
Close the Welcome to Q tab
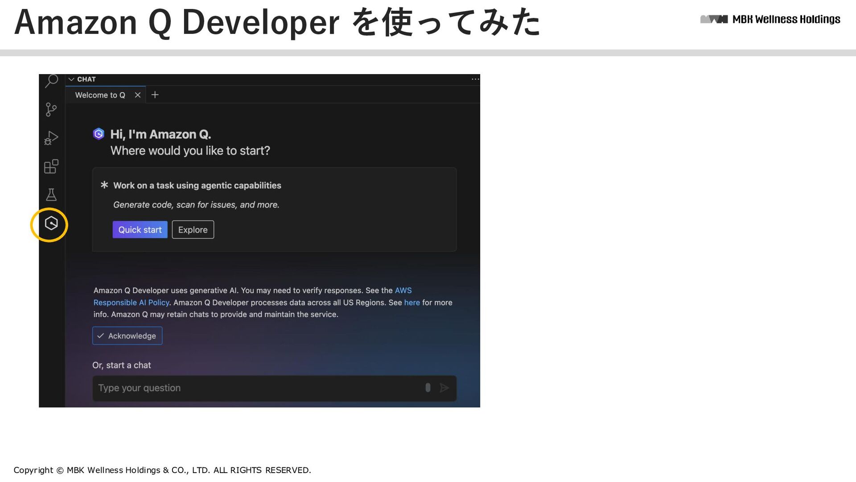point(138,95)
